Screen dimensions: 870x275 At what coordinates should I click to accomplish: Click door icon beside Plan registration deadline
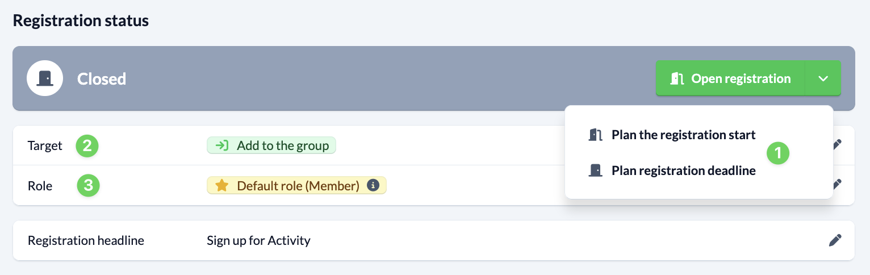tap(595, 170)
